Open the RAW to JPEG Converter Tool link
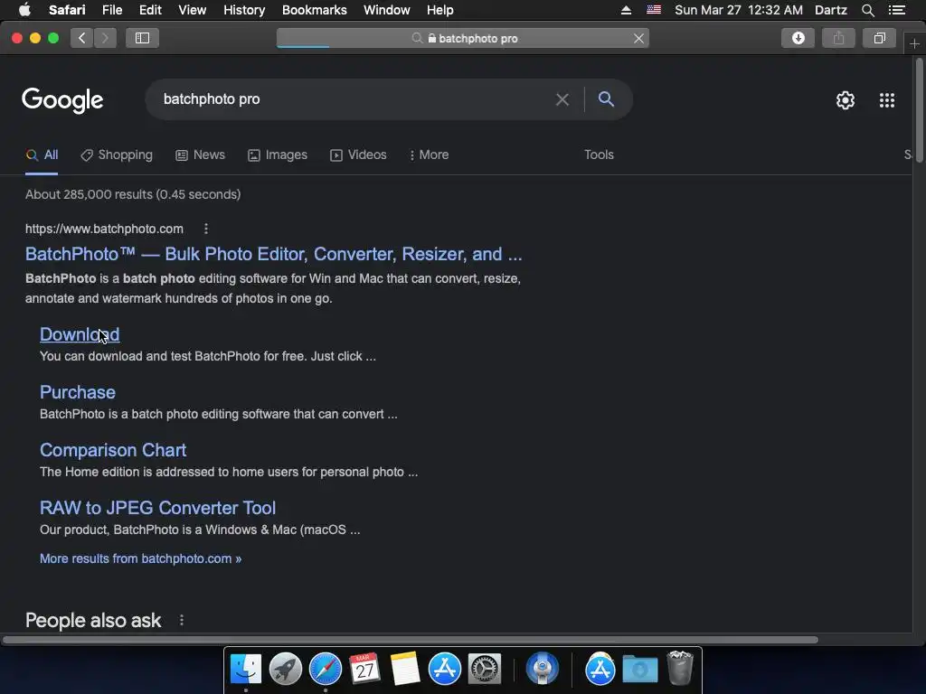Viewport: 926px width, 694px height. point(157,508)
